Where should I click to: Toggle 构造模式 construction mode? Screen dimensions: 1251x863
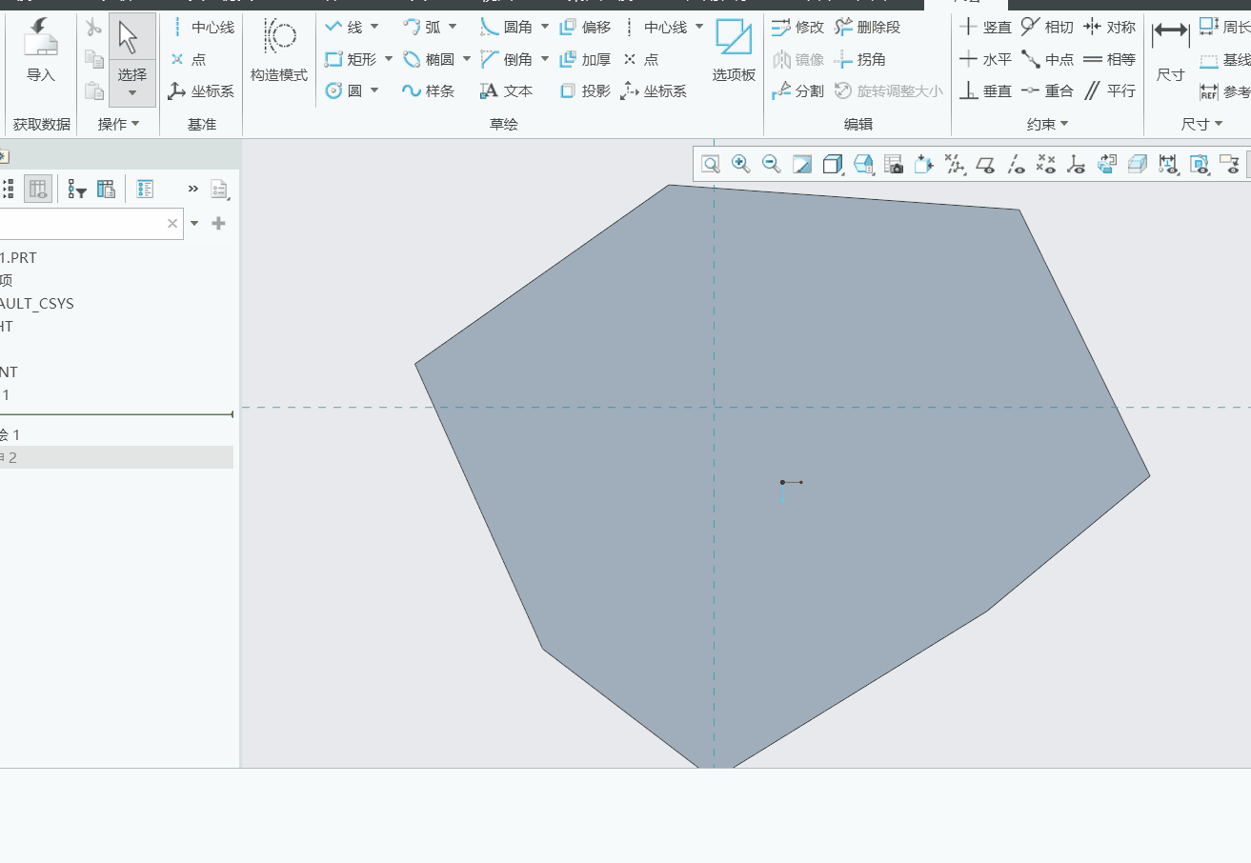(279, 50)
